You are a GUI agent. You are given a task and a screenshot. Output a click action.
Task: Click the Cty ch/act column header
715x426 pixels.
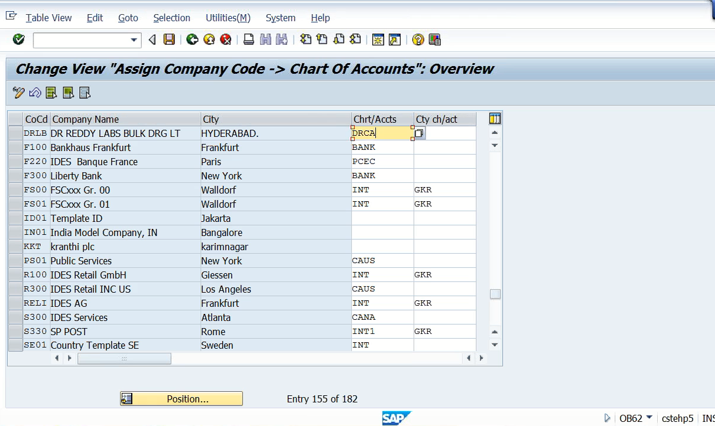[445, 119]
